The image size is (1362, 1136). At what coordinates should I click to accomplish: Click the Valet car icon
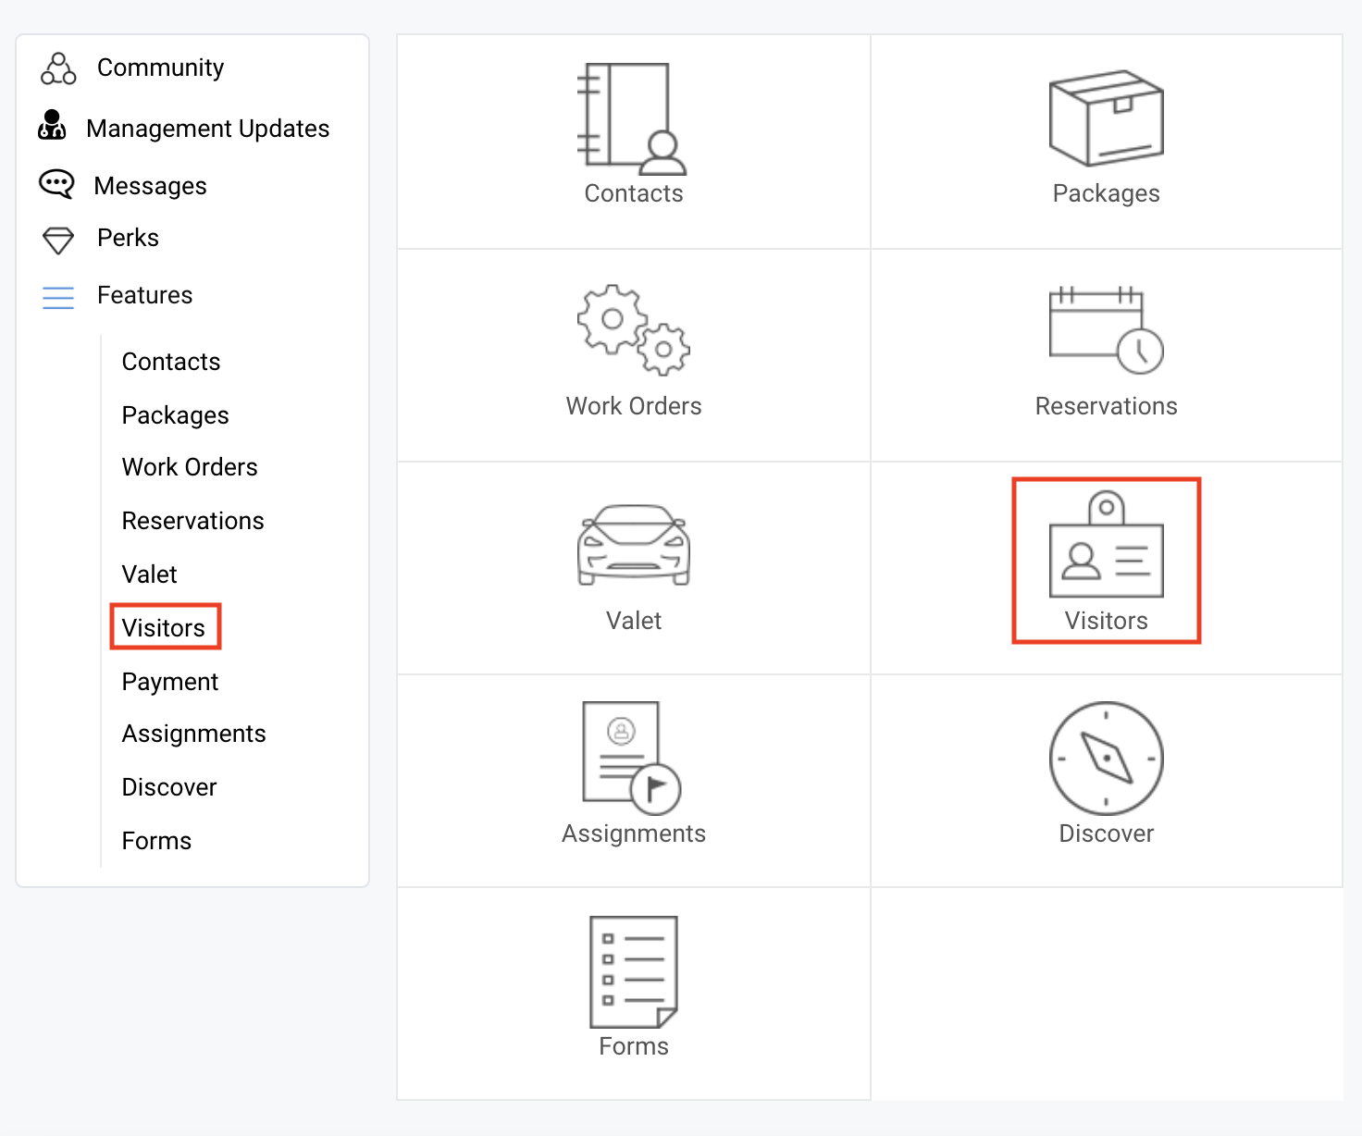point(633,545)
